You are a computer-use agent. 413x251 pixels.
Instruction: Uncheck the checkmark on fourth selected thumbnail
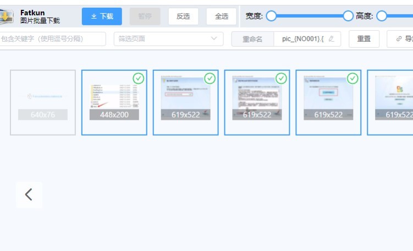353,79
